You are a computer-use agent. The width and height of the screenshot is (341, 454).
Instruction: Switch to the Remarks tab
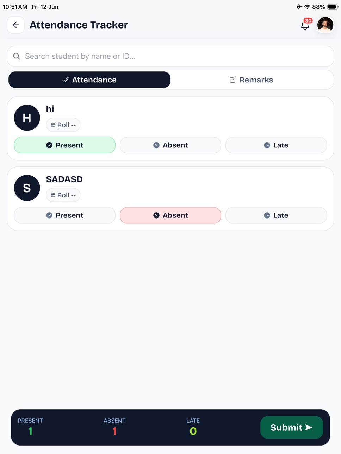252,80
